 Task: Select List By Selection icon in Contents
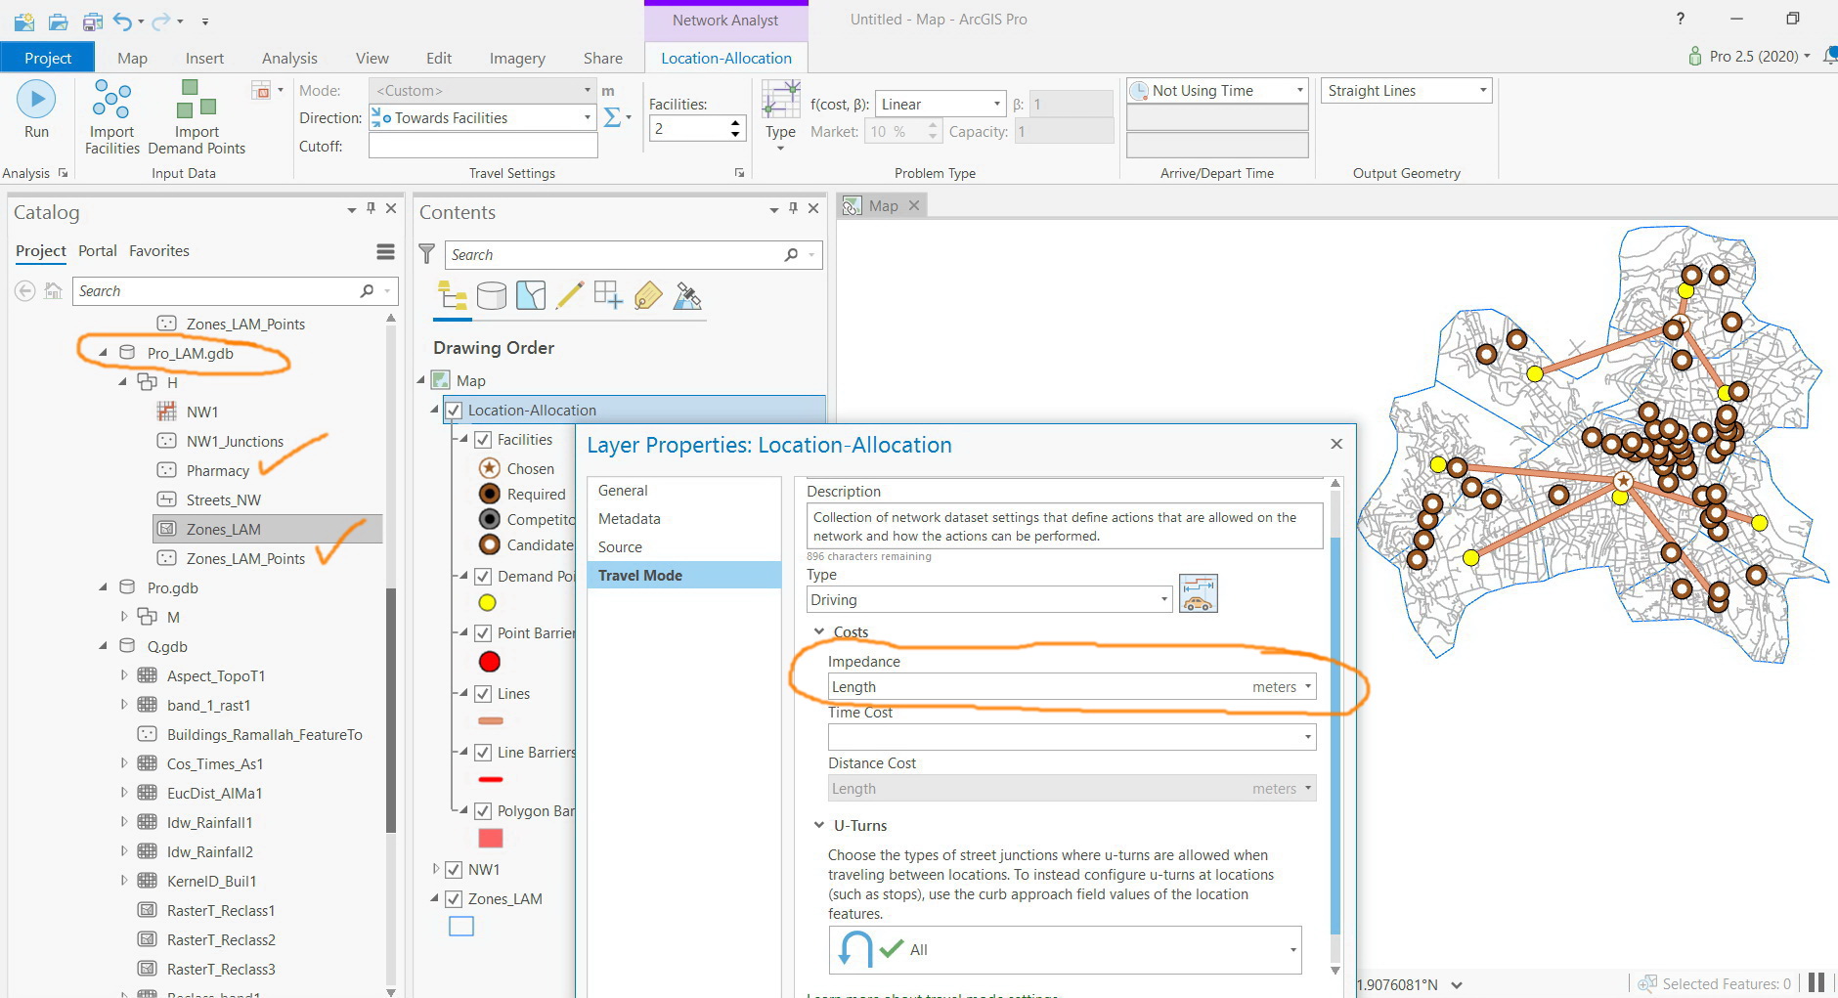point(531,295)
